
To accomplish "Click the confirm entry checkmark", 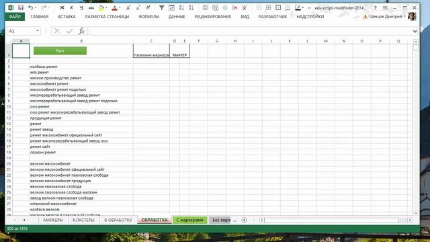I will [x=69, y=31].
